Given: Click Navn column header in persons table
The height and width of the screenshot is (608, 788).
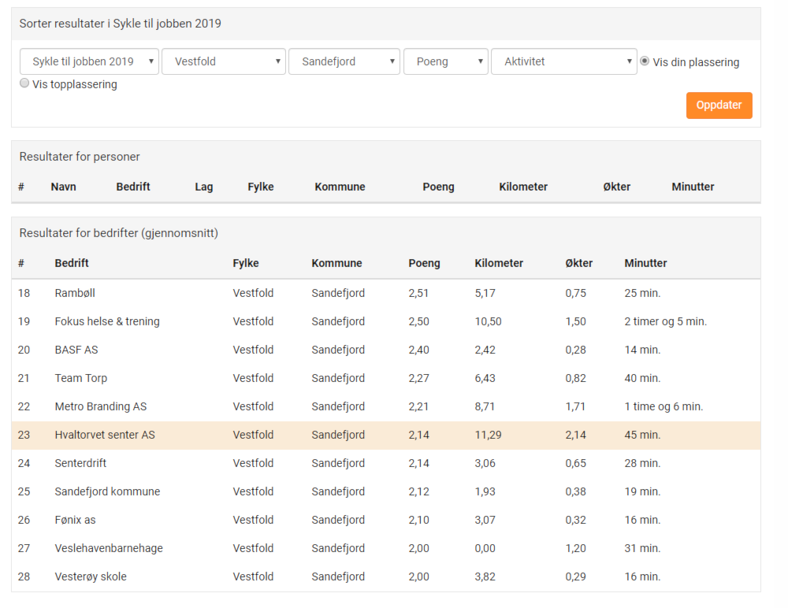Looking at the screenshot, I should (x=63, y=187).
